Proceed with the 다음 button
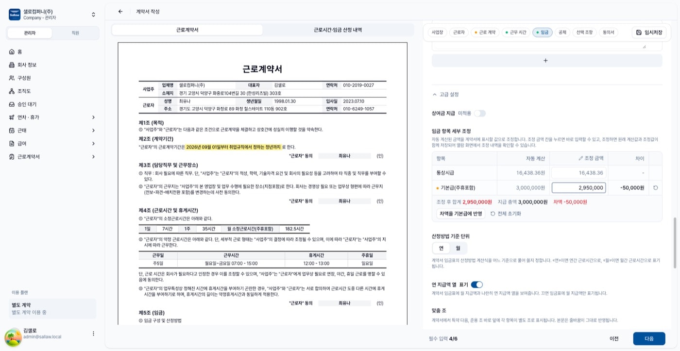Image resolution: width=680 pixels, height=351 pixels. [649, 339]
